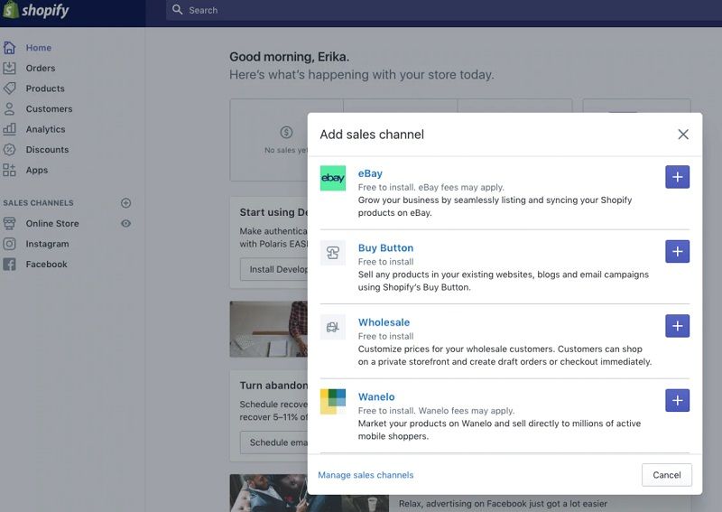This screenshot has width=722, height=512.
Task: Open Analytics in the sidebar
Action: (x=45, y=129)
